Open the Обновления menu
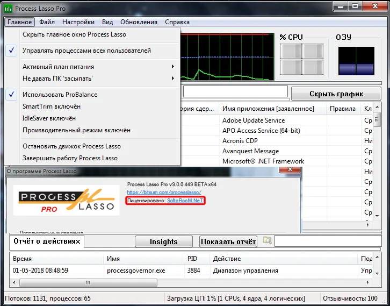 click(139, 22)
